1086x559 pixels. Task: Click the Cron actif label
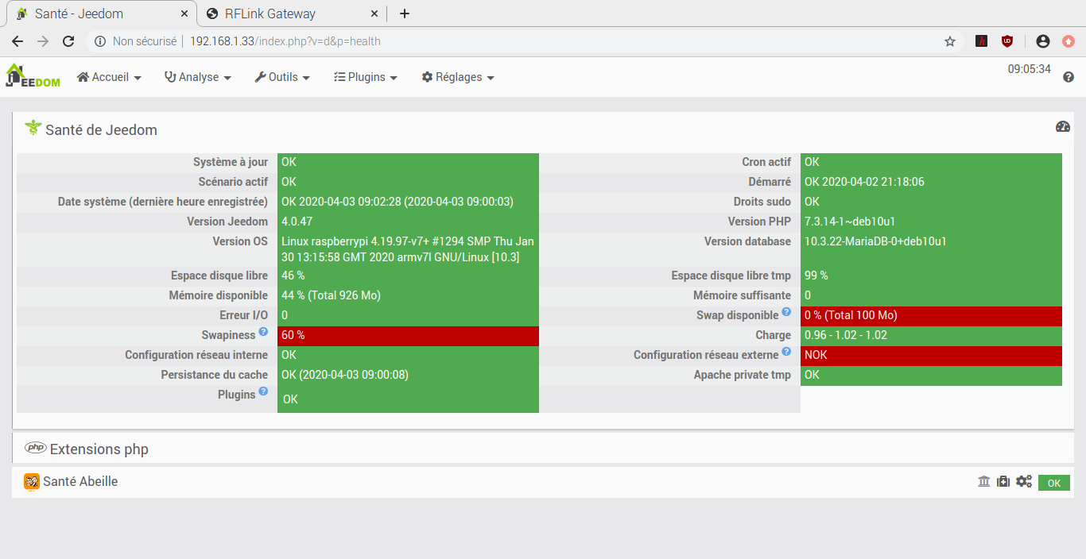tap(766, 162)
